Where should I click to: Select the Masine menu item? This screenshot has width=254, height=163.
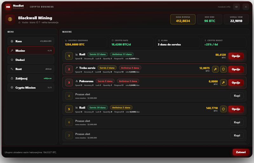pyautogui.click(x=31, y=51)
